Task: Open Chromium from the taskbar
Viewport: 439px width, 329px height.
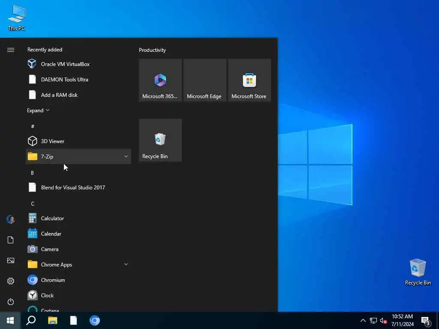Action: (x=95, y=320)
